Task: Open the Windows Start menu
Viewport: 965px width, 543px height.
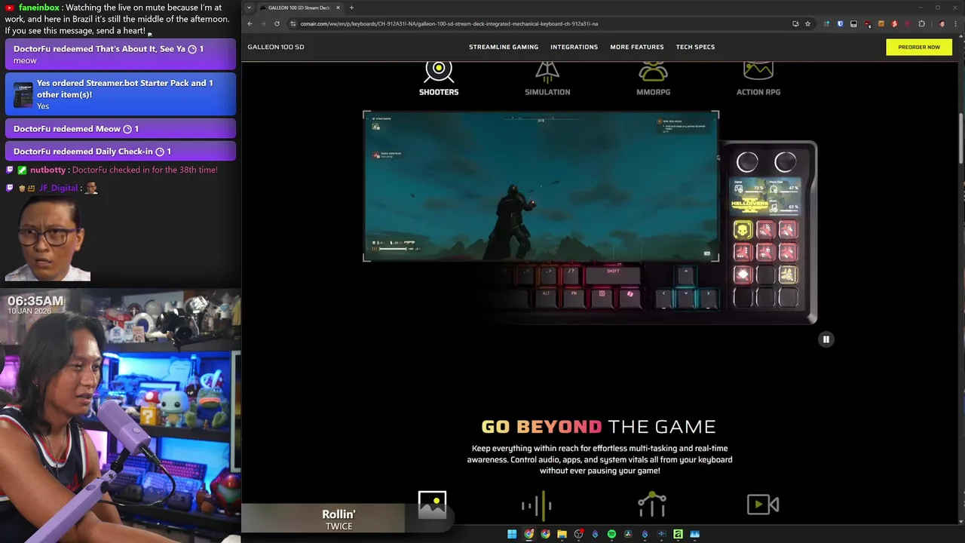Action: (512, 534)
